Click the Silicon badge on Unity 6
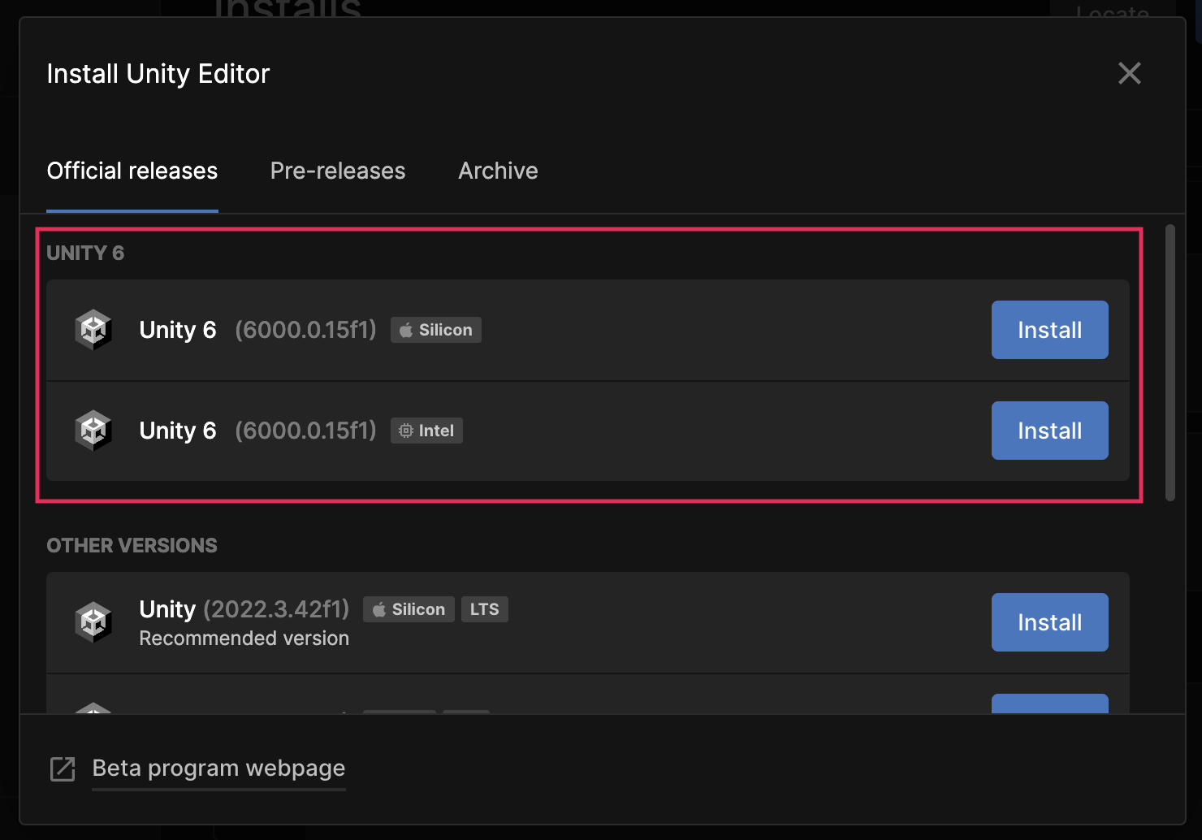Viewport: 1202px width, 840px height. (436, 330)
